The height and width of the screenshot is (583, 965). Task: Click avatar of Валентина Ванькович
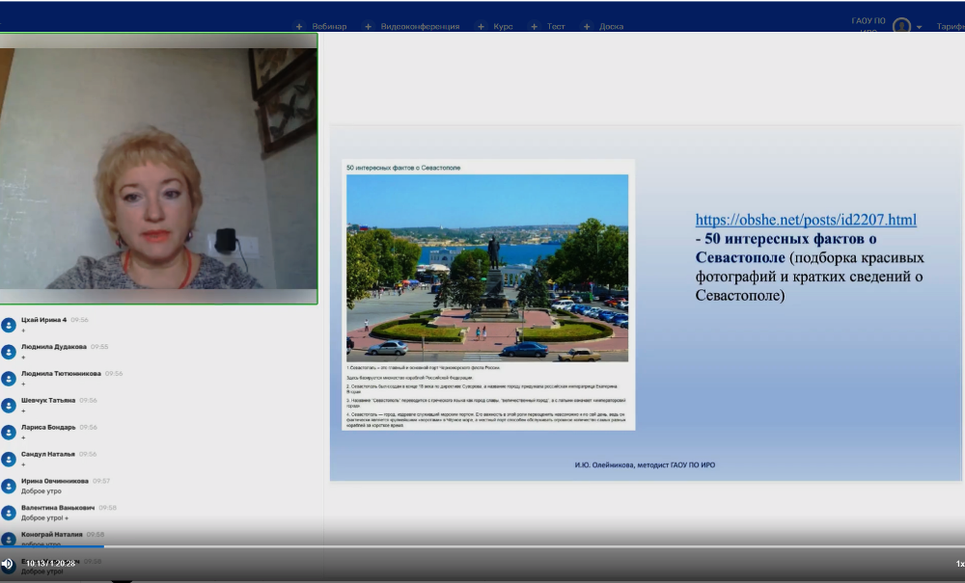tap(9, 513)
